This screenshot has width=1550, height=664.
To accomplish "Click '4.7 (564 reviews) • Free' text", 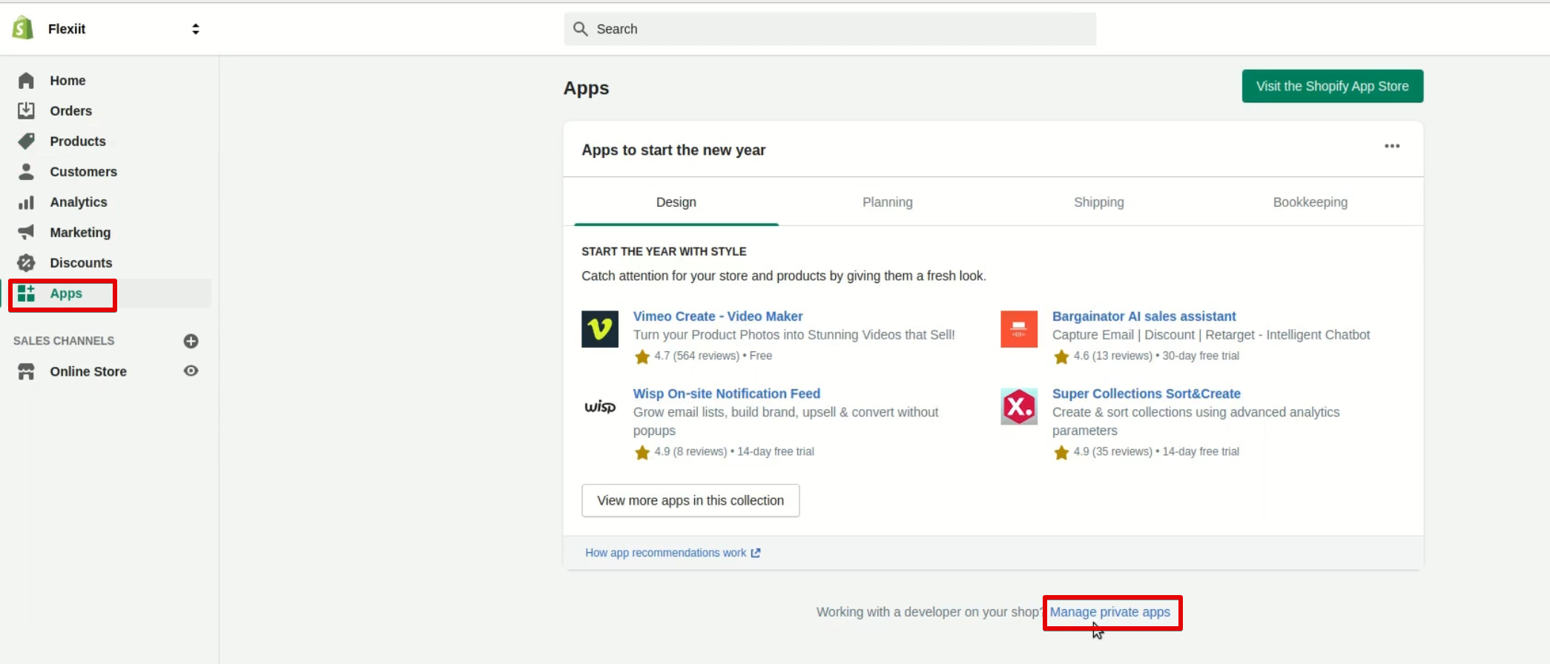I will pyautogui.click(x=713, y=356).
